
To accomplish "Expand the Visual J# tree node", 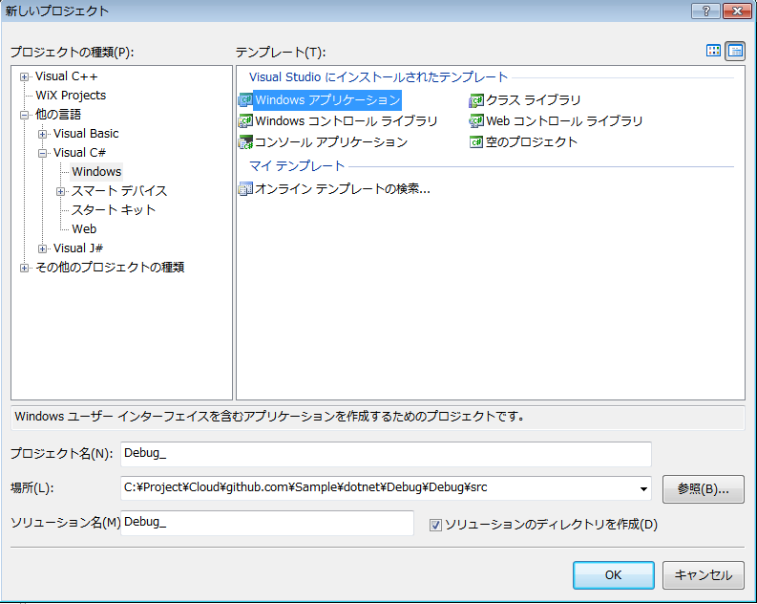I will point(43,248).
